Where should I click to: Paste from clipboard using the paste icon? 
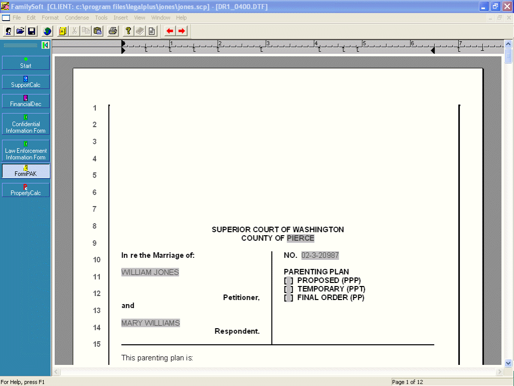pyautogui.click(x=98, y=31)
